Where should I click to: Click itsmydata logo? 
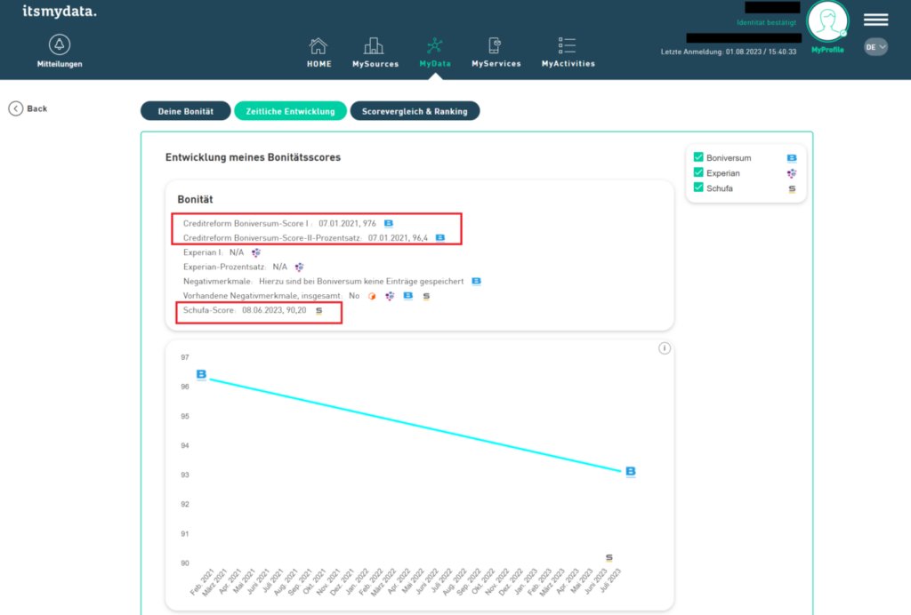[x=60, y=11]
